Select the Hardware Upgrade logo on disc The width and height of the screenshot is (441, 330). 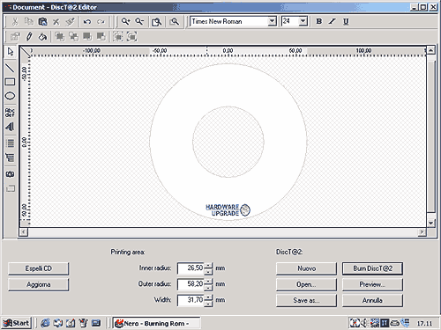click(x=228, y=210)
